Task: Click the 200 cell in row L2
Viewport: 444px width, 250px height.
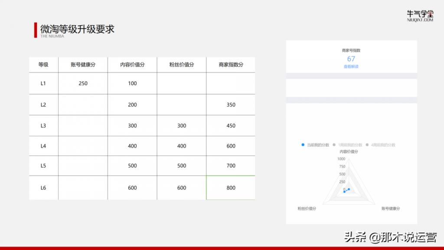Action: pyautogui.click(x=132, y=105)
